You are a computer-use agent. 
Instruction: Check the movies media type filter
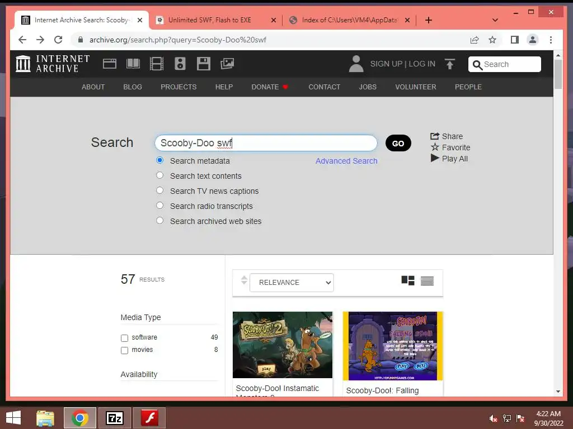pyautogui.click(x=125, y=351)
